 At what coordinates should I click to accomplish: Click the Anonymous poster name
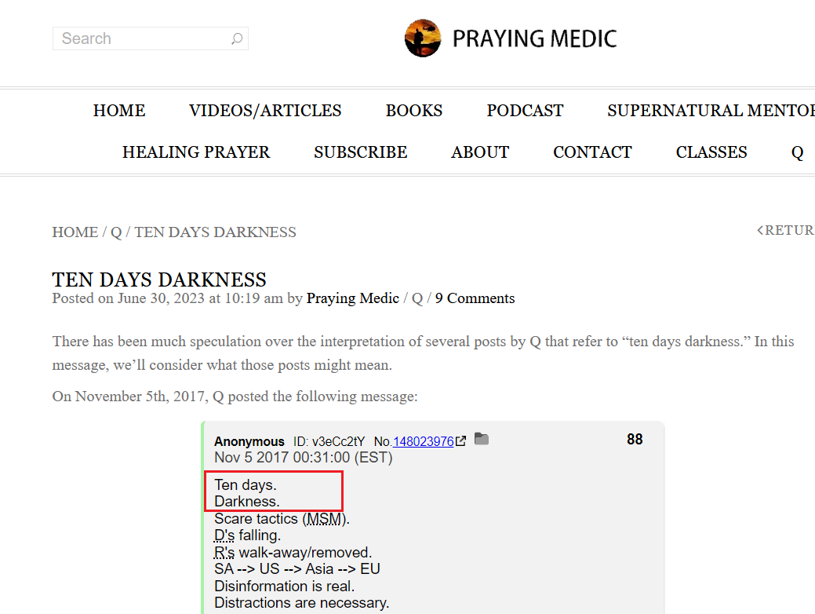[249, 441]
